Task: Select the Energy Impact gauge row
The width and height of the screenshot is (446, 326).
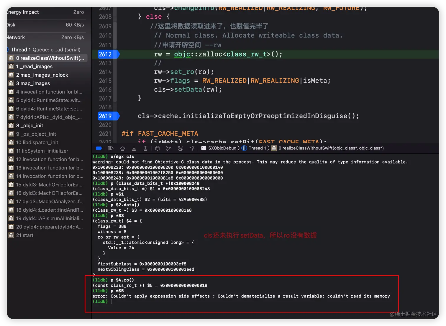Action: point(45,12)
